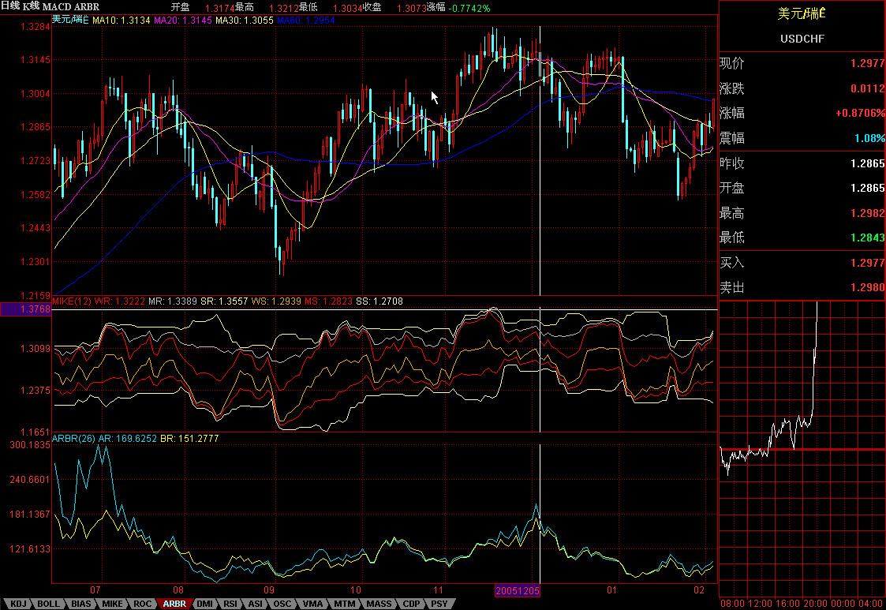Click the AR: 169.6252 value

(128, 439)
